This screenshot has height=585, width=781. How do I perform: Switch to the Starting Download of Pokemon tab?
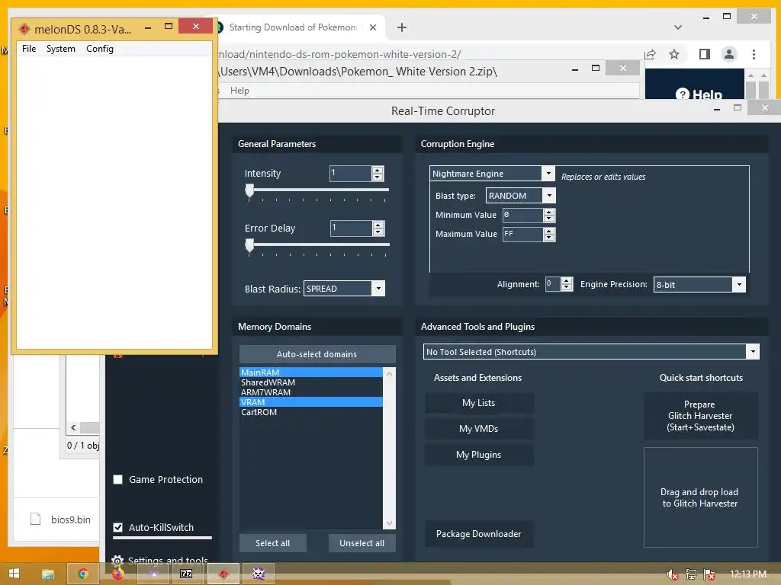pyautogui.click(x=293, y=27)
